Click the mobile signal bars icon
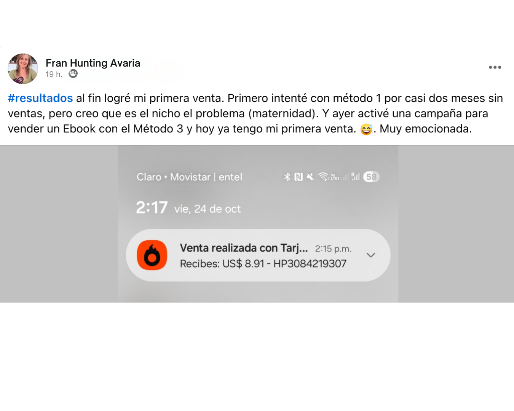514x411 pixels. [356, 177]
